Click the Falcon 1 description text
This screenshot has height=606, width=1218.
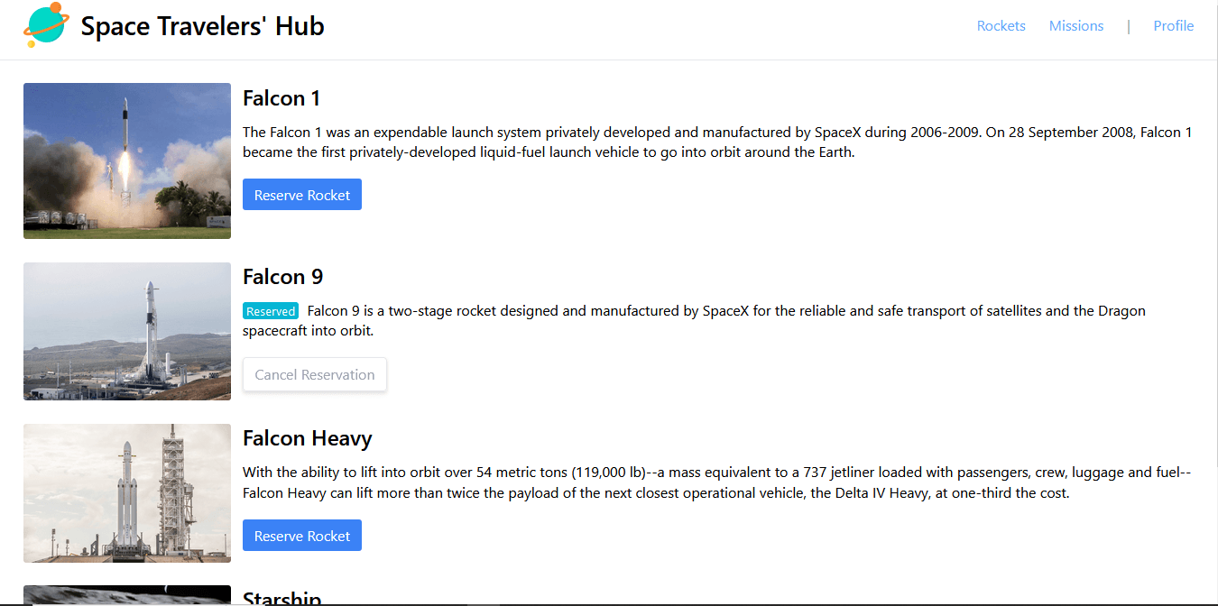[x=717, y=142]
